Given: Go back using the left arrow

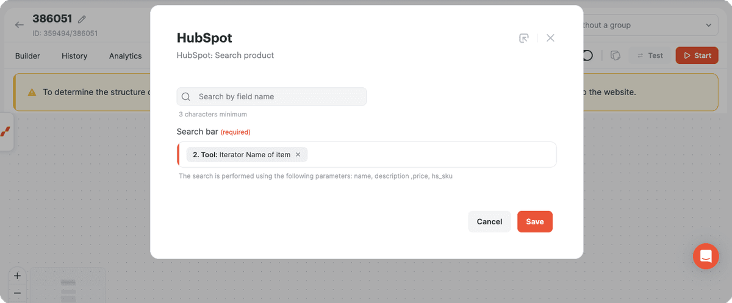Looking at the screenshot, I should tap(20, 25).
